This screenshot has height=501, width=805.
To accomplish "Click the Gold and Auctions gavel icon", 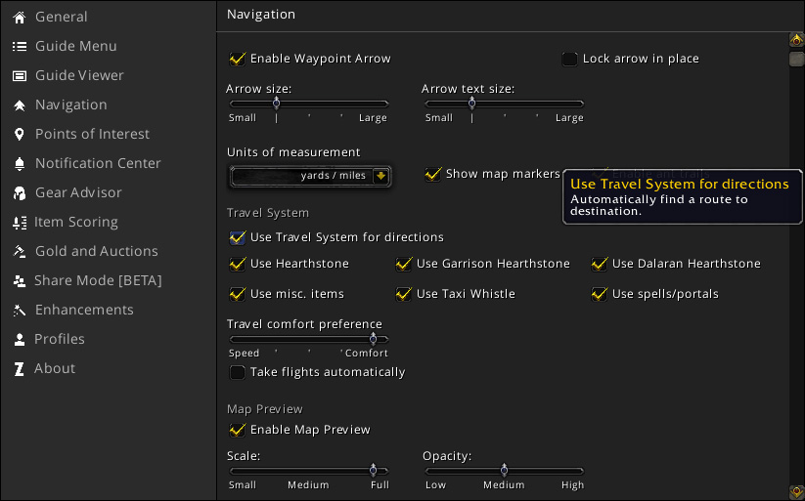I will [x=19, y=251].
